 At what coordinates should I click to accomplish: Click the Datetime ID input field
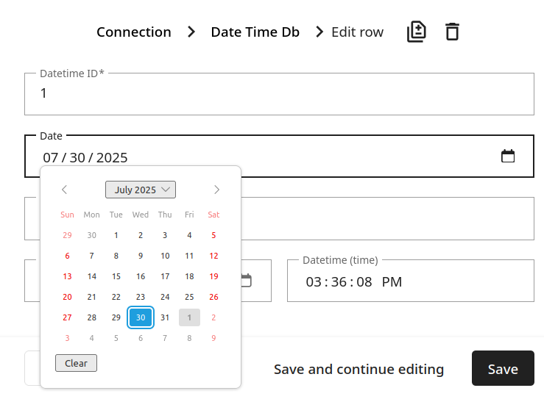[279, 94]
